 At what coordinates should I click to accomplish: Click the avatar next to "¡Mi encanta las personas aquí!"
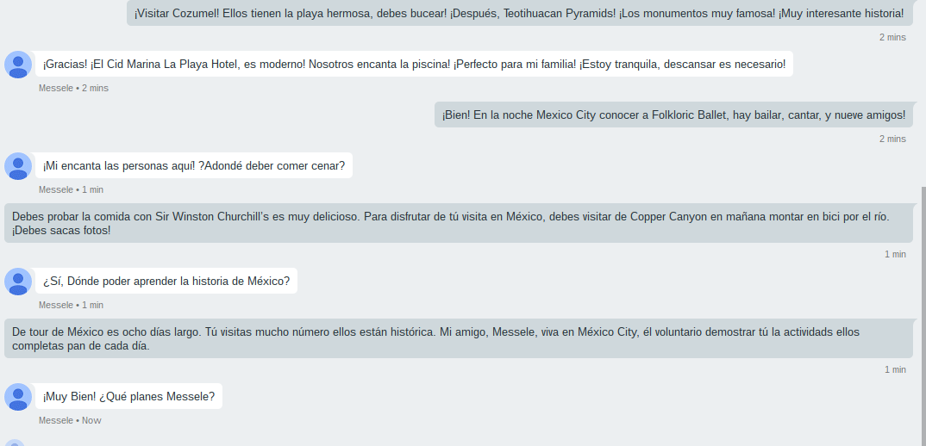pyautogui.click(x=18, y=166)
